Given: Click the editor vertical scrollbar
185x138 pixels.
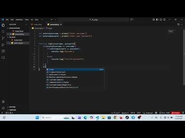Looking at the screenshot, I should pos(184,58).
